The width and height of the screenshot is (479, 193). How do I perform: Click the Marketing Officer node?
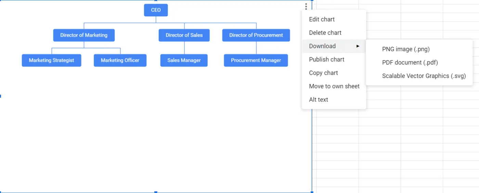coord(120,60)
